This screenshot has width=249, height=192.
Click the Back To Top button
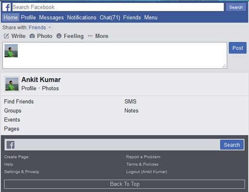124,184
